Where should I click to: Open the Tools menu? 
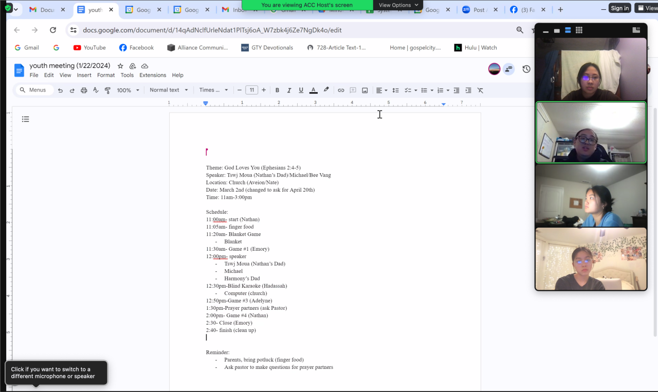click(x=127, y=75)
